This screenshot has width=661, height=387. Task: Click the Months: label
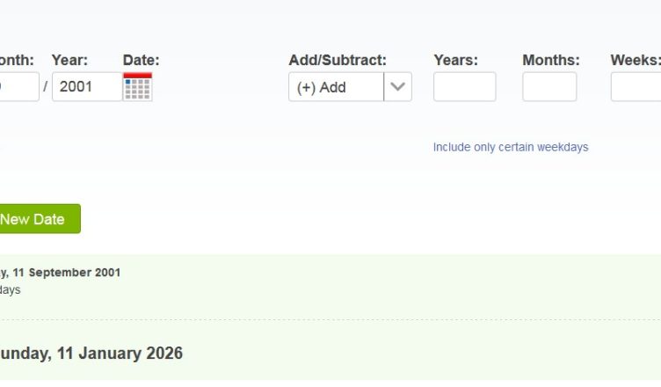(550, 60)
